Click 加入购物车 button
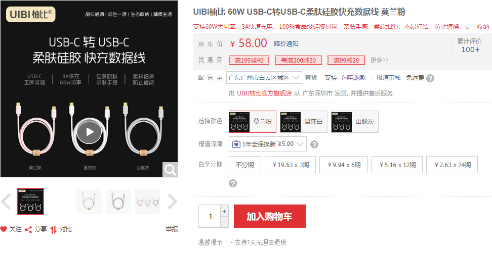This screenshot has width=492, height=254. (269, 216)
